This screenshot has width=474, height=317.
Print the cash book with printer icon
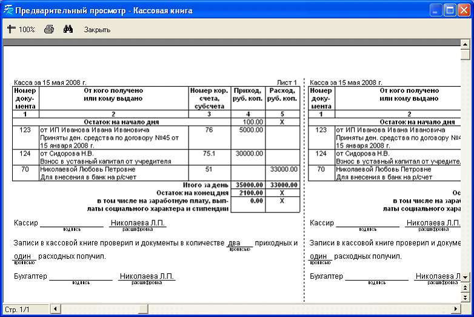(49, 29)
